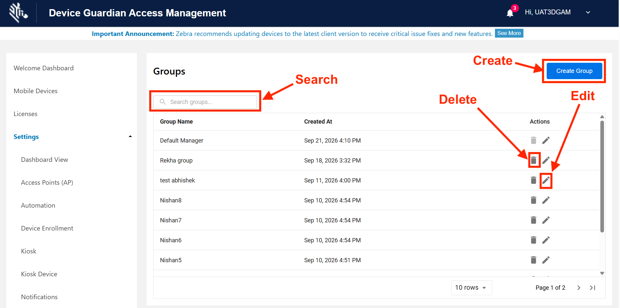Edit the test abhishek group
Image resolution: width=620 pixels, height=308 pixels.
point(546,180)
